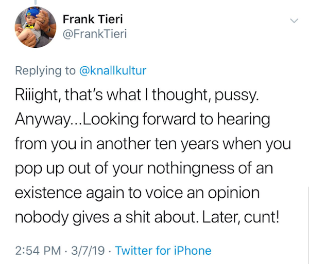
Task: Open Frank Tieri's profile picture
Action: pyautogui.click(x=36, y=27)
